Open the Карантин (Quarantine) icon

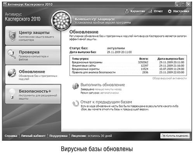(127, 11)
